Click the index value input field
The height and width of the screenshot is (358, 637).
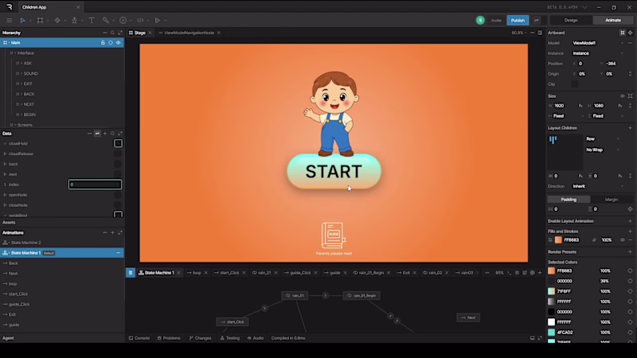coord(95,185)
